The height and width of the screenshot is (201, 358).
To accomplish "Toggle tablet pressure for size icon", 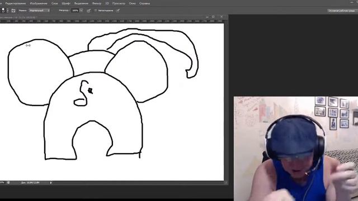I will pyautogui.click(x=118, y=11).
